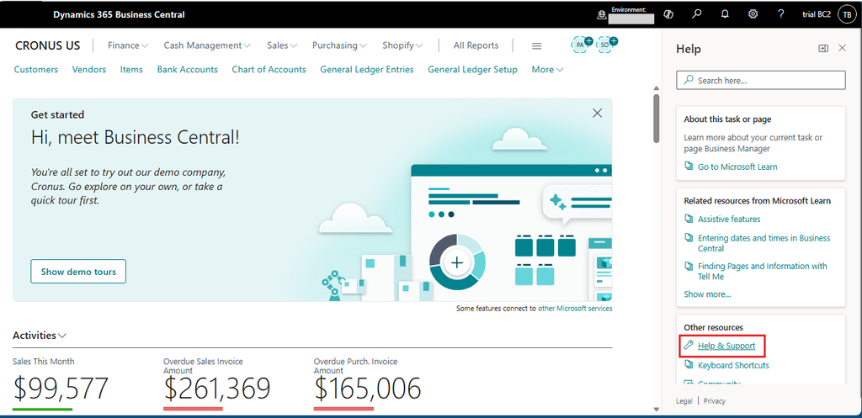This screenshot has width=862, height=418.
Task: Open Bank Accounts
Action: click(x=188, y=70)
